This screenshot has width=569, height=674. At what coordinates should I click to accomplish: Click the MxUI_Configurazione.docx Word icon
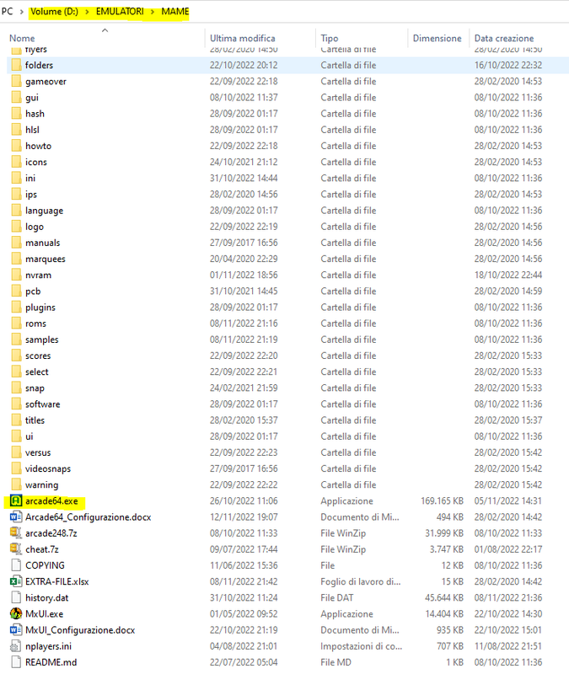[16, 629]
